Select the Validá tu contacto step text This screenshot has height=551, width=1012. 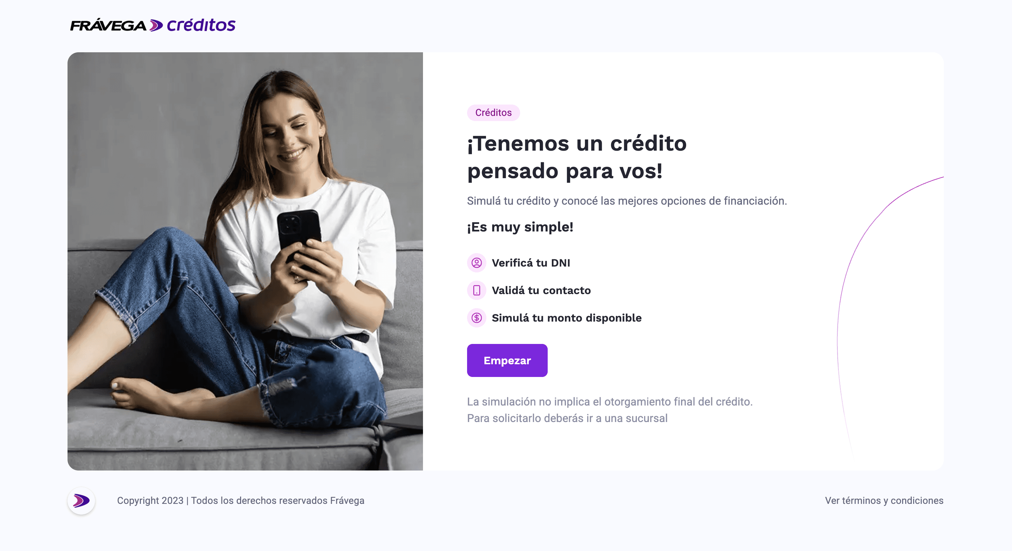541,290
